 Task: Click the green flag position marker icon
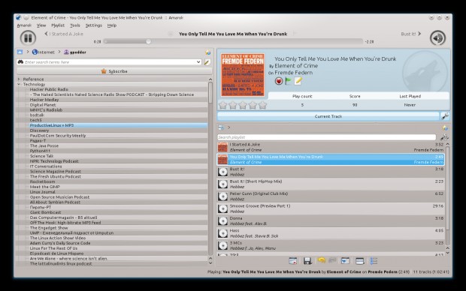pos(288,81)
